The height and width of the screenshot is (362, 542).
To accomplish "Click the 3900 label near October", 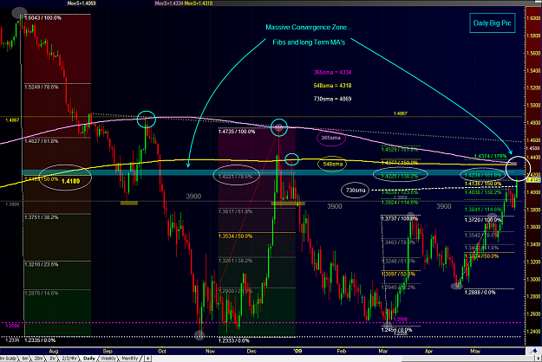I will 193,197.
